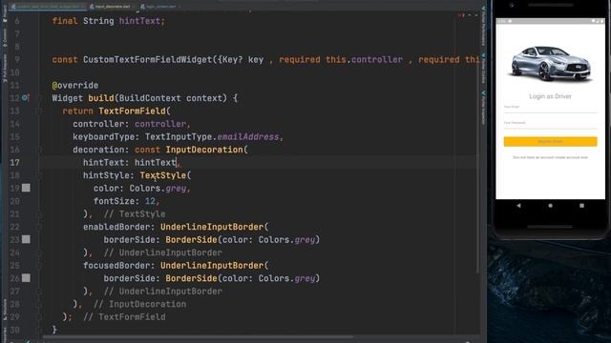The height and width of the screenshot is (343, 611).
Task: Click the @override annotation
Action: click(75, 85)
